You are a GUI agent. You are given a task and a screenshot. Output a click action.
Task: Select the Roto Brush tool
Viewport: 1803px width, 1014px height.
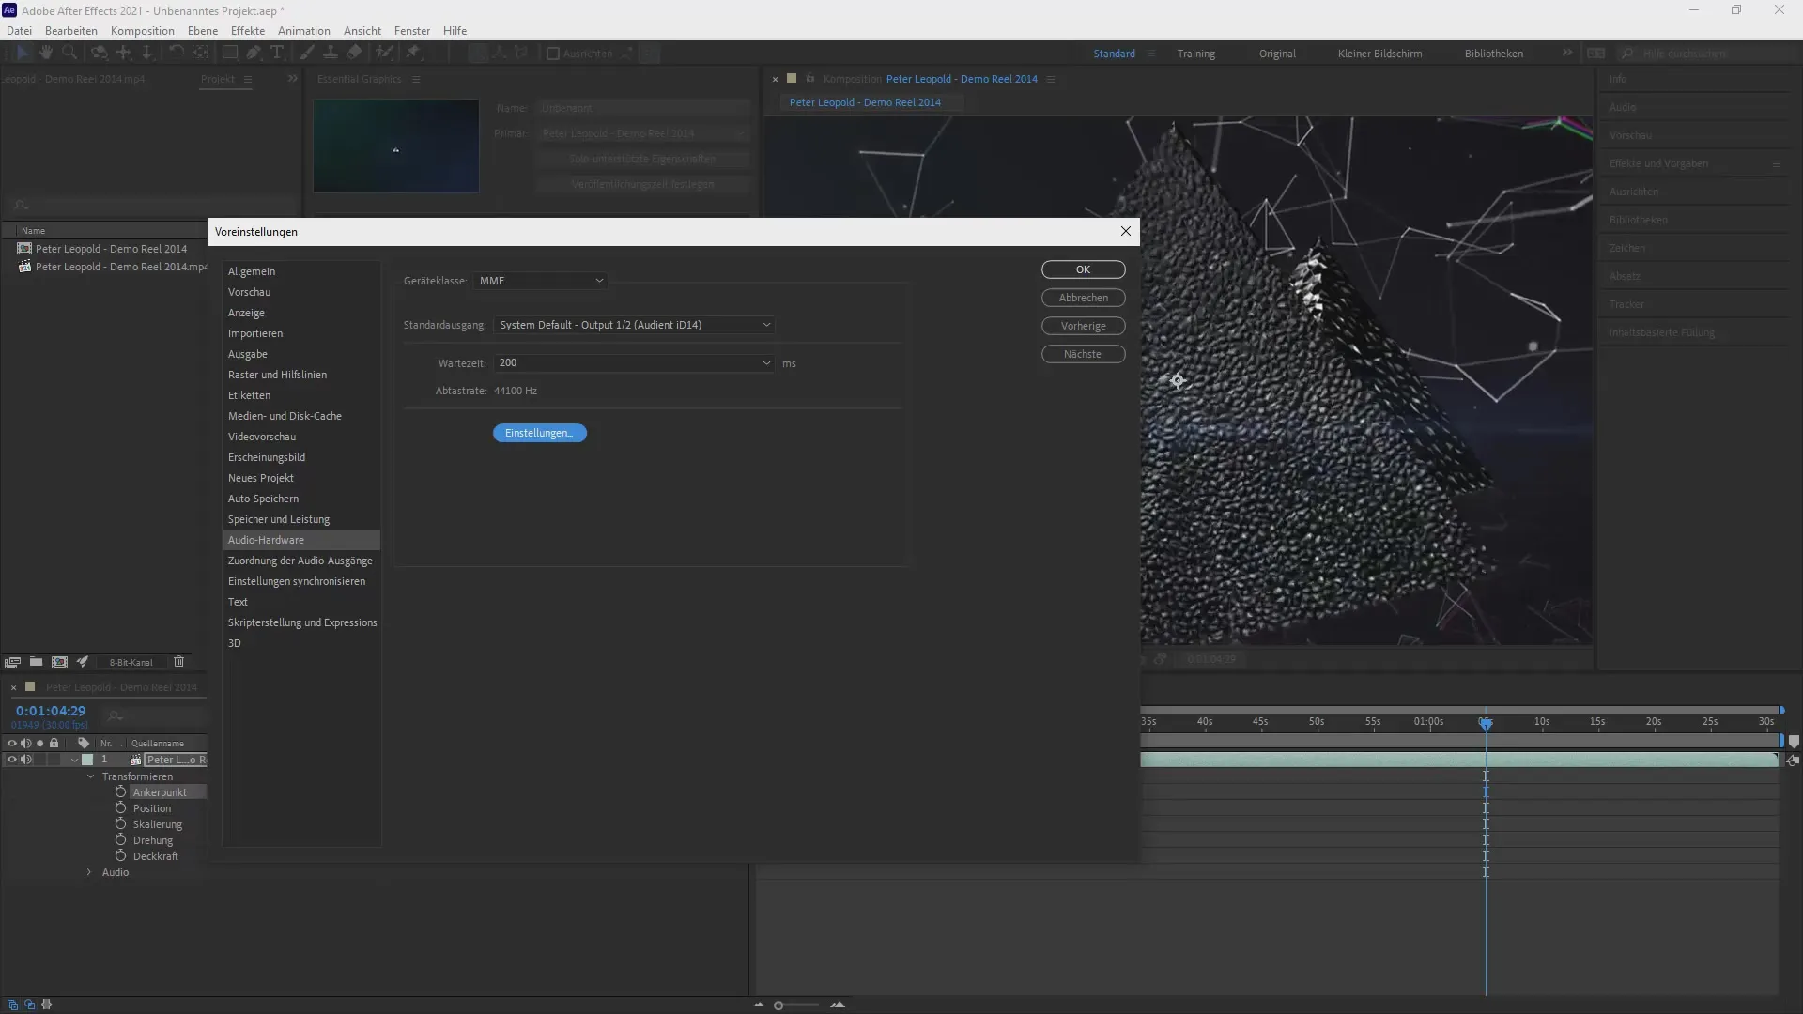pos(384,54)
